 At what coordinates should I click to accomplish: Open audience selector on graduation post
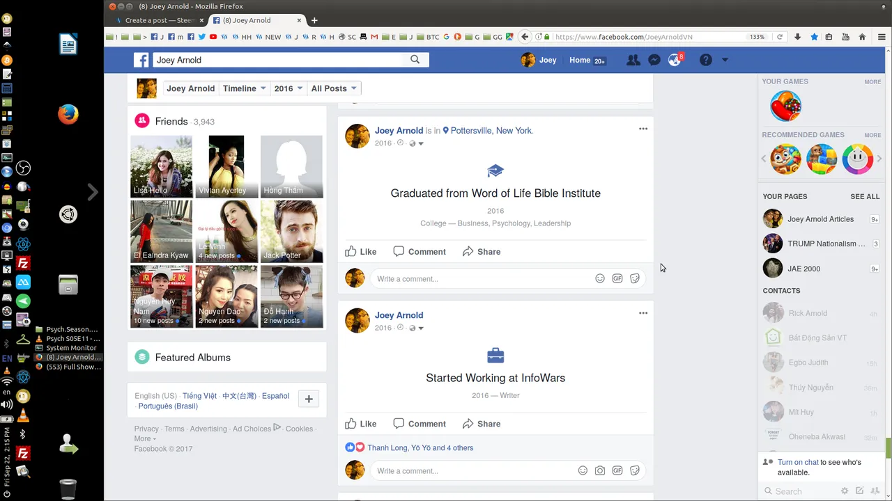416,143
